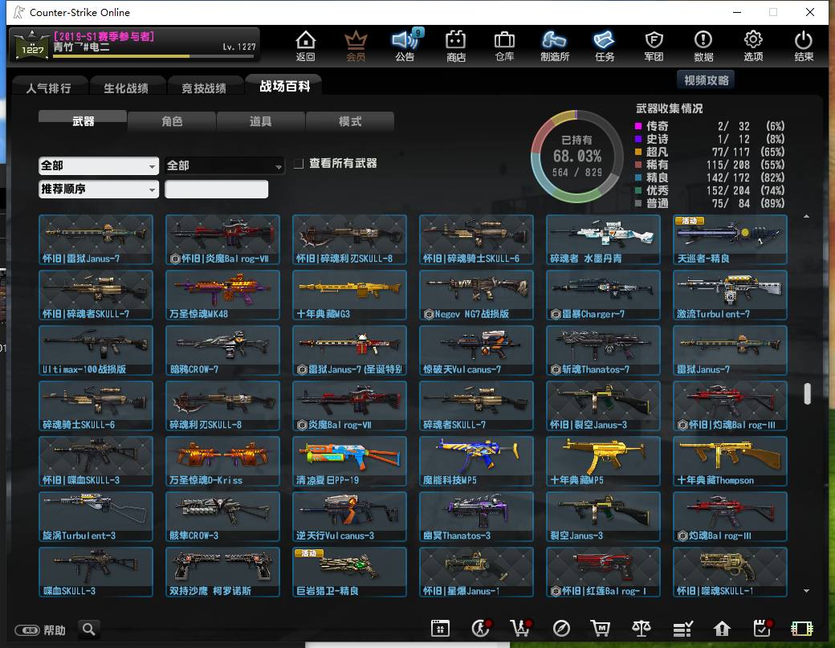This screenshot has width=835, height=648.
Task: Switch to the 生化战绩 tab
Action: (x=126, y=88)
